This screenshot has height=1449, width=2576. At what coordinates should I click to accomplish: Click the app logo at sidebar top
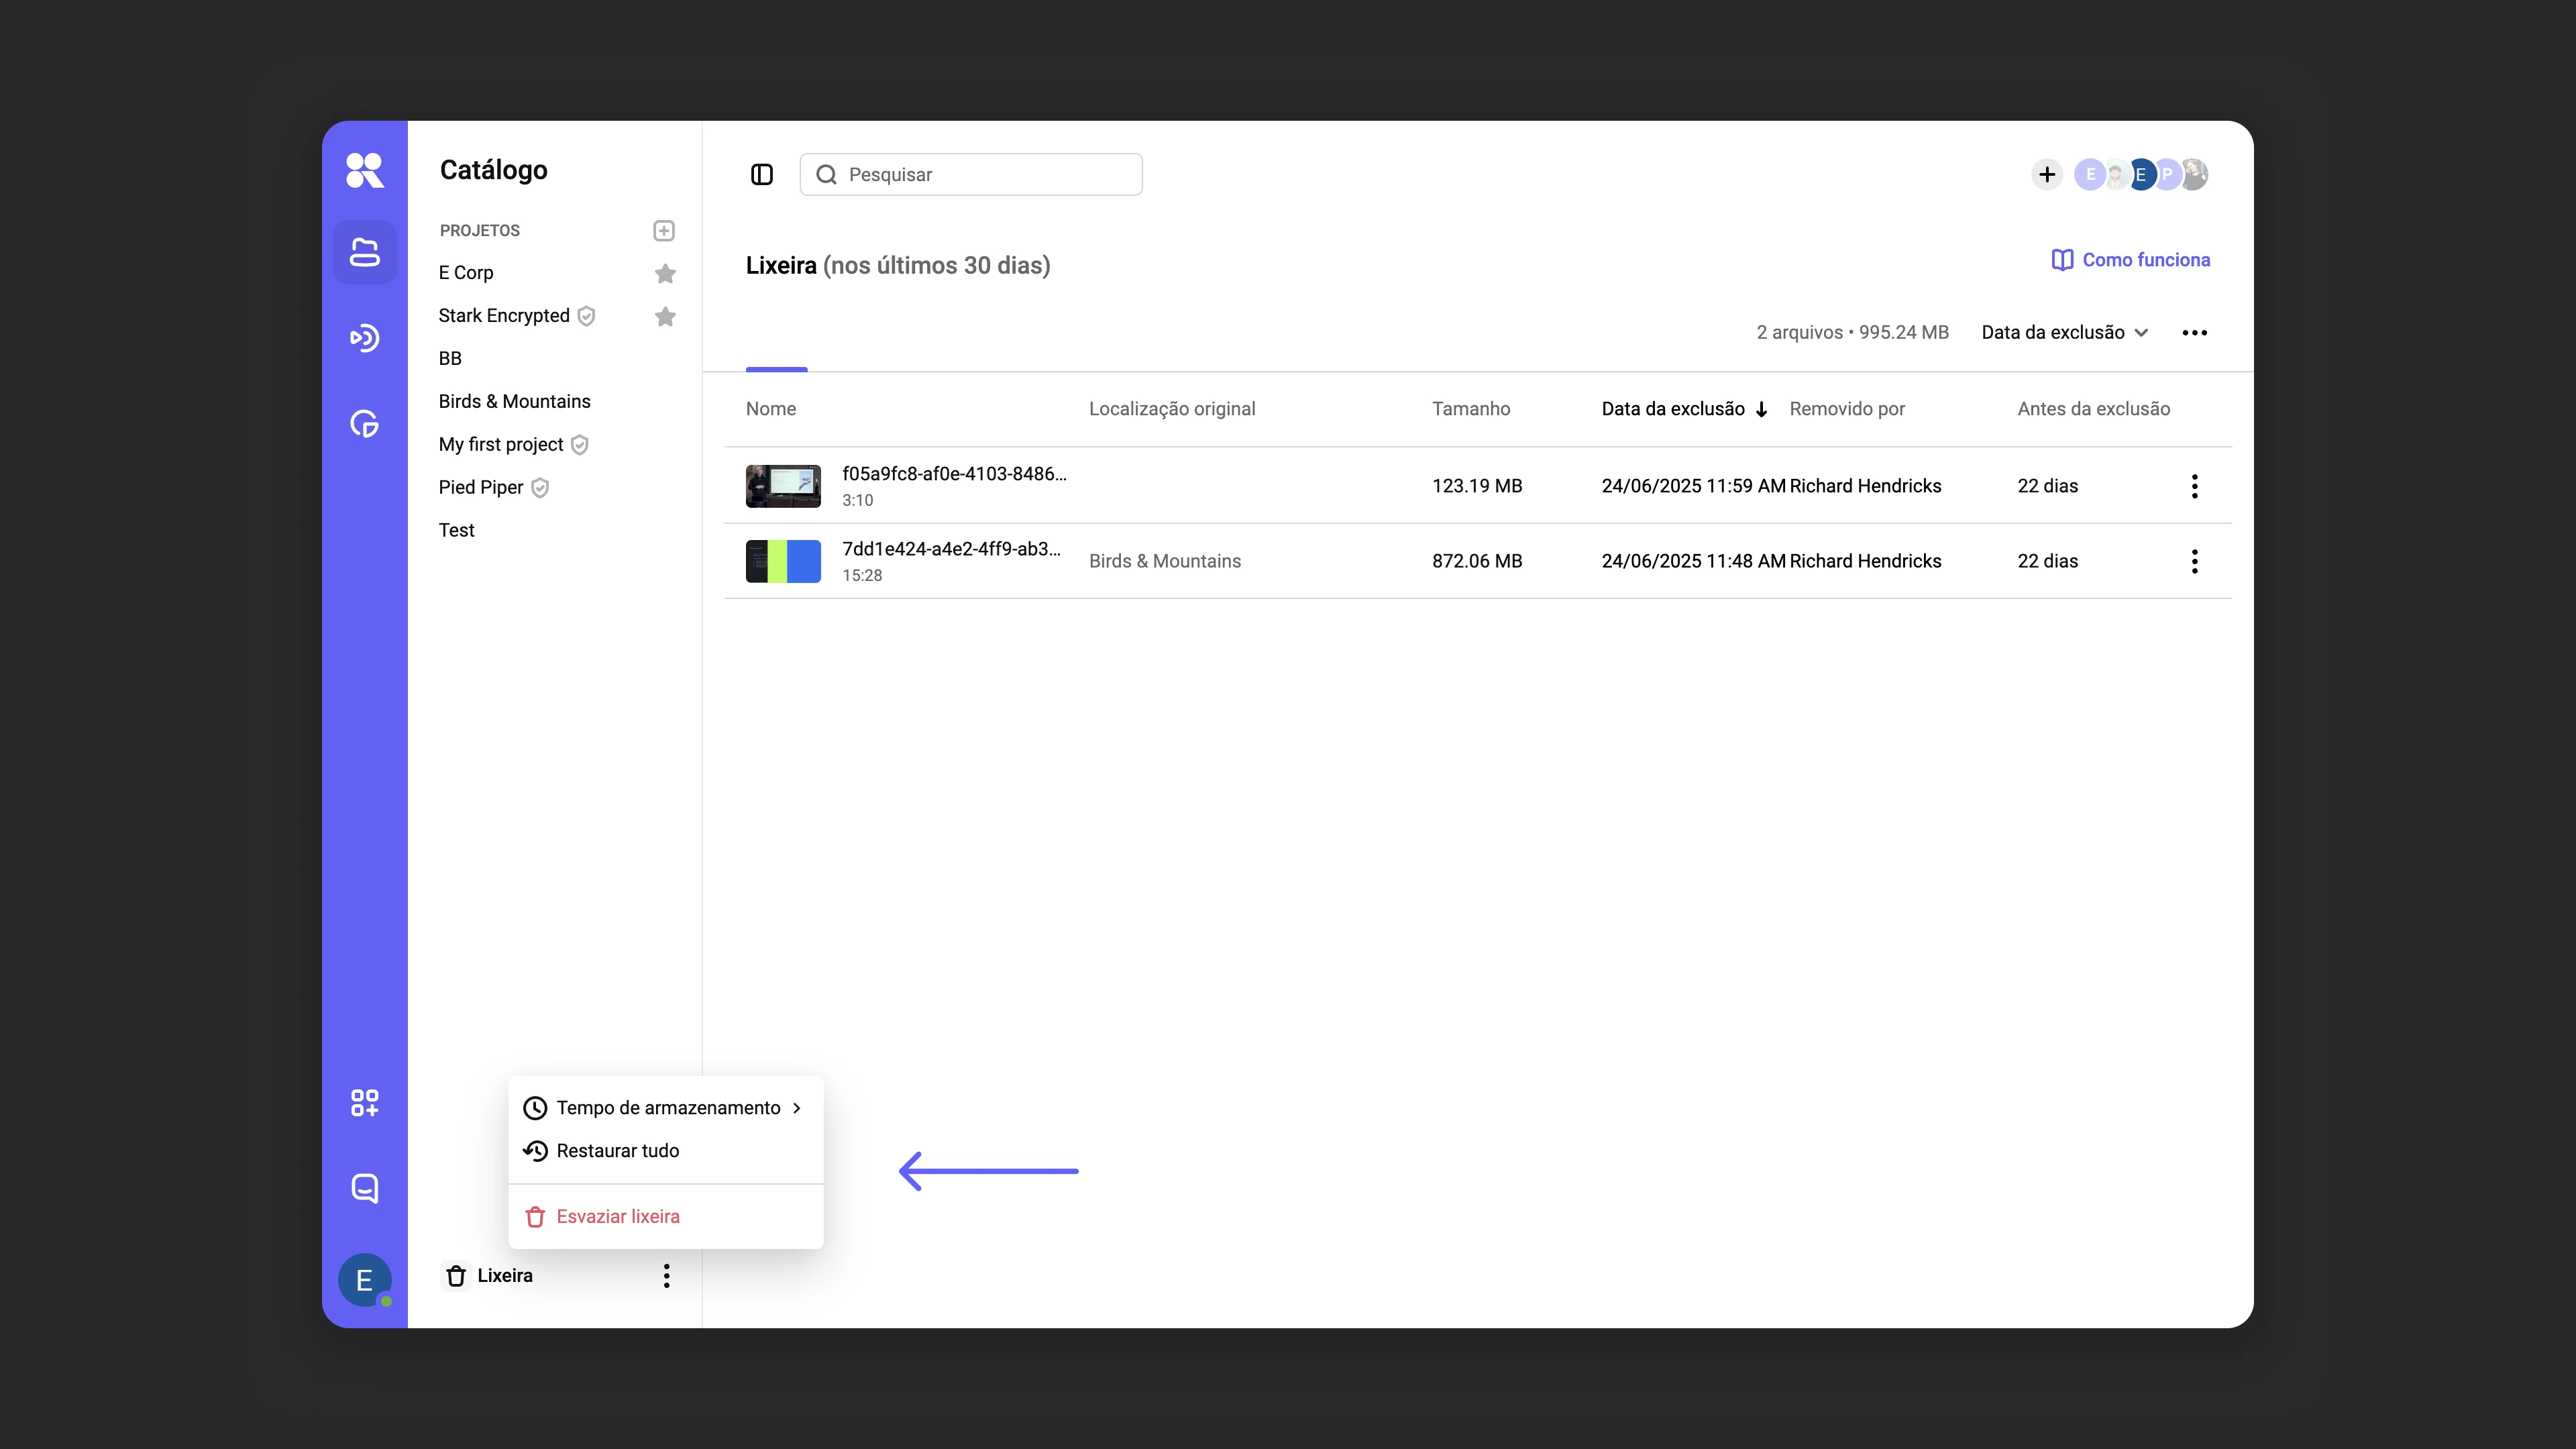pyautogui.click(x=364, y=170)
